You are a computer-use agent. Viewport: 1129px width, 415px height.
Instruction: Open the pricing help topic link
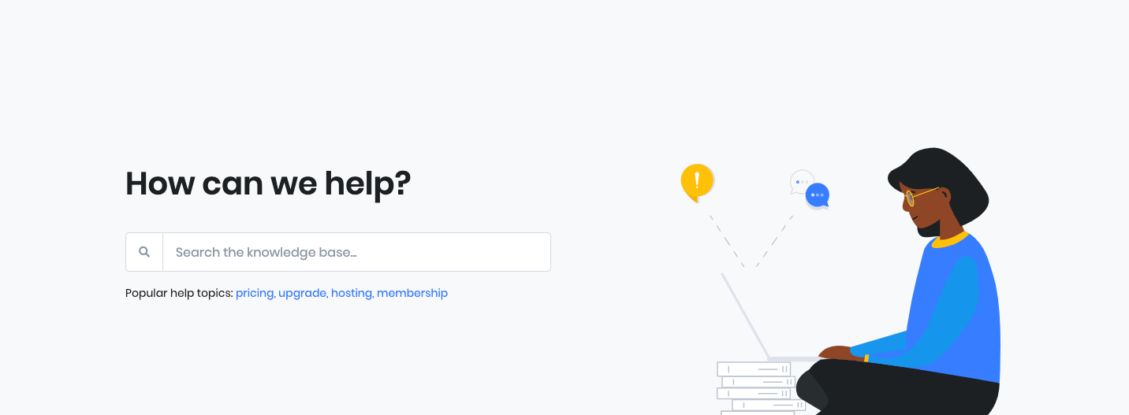coord(255,293)
